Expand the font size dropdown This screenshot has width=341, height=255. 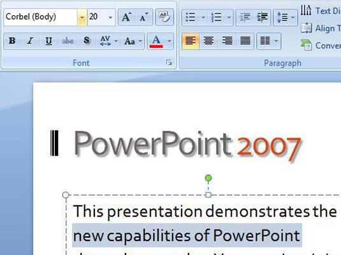pyautogui.click(x=110, y=17)
